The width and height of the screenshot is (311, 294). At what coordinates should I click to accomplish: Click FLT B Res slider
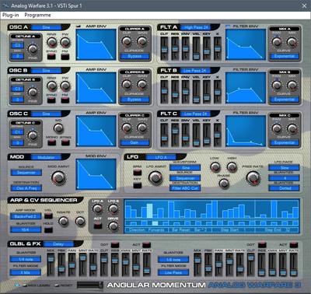tap(175, 92)
